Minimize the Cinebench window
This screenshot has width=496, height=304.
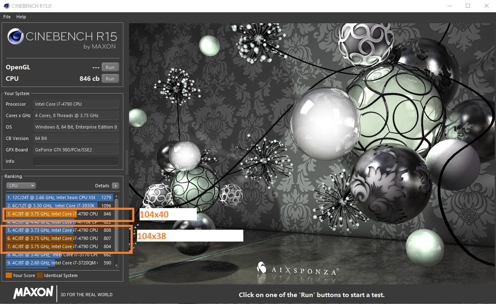point(449,6)
